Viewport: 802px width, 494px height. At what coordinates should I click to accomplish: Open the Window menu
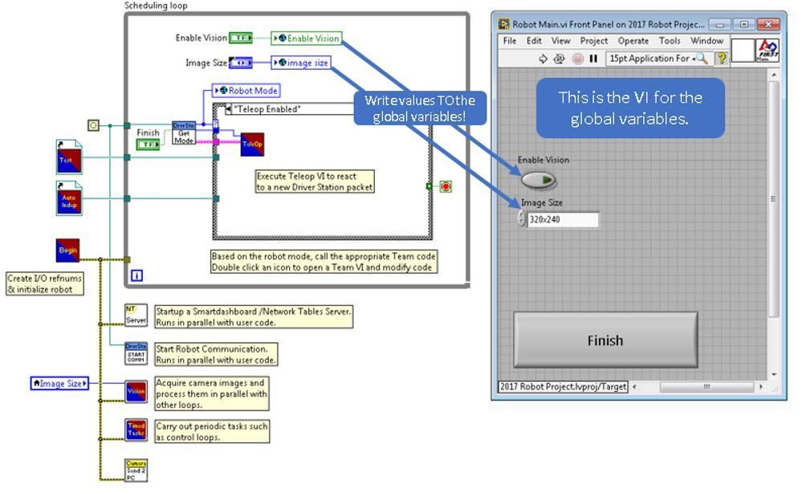[706, 41]
